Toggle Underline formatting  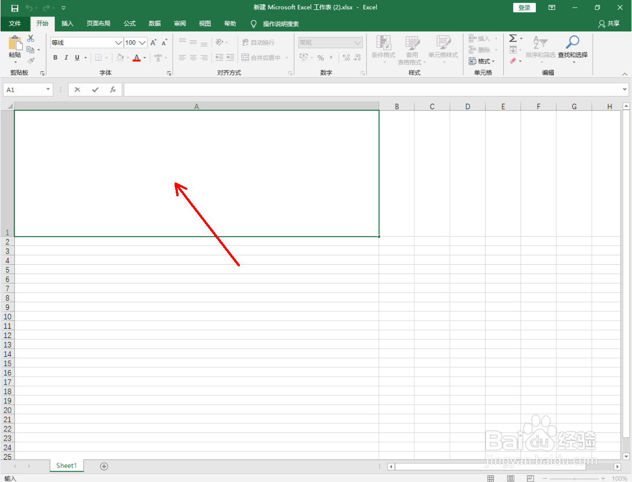[77, 57]
